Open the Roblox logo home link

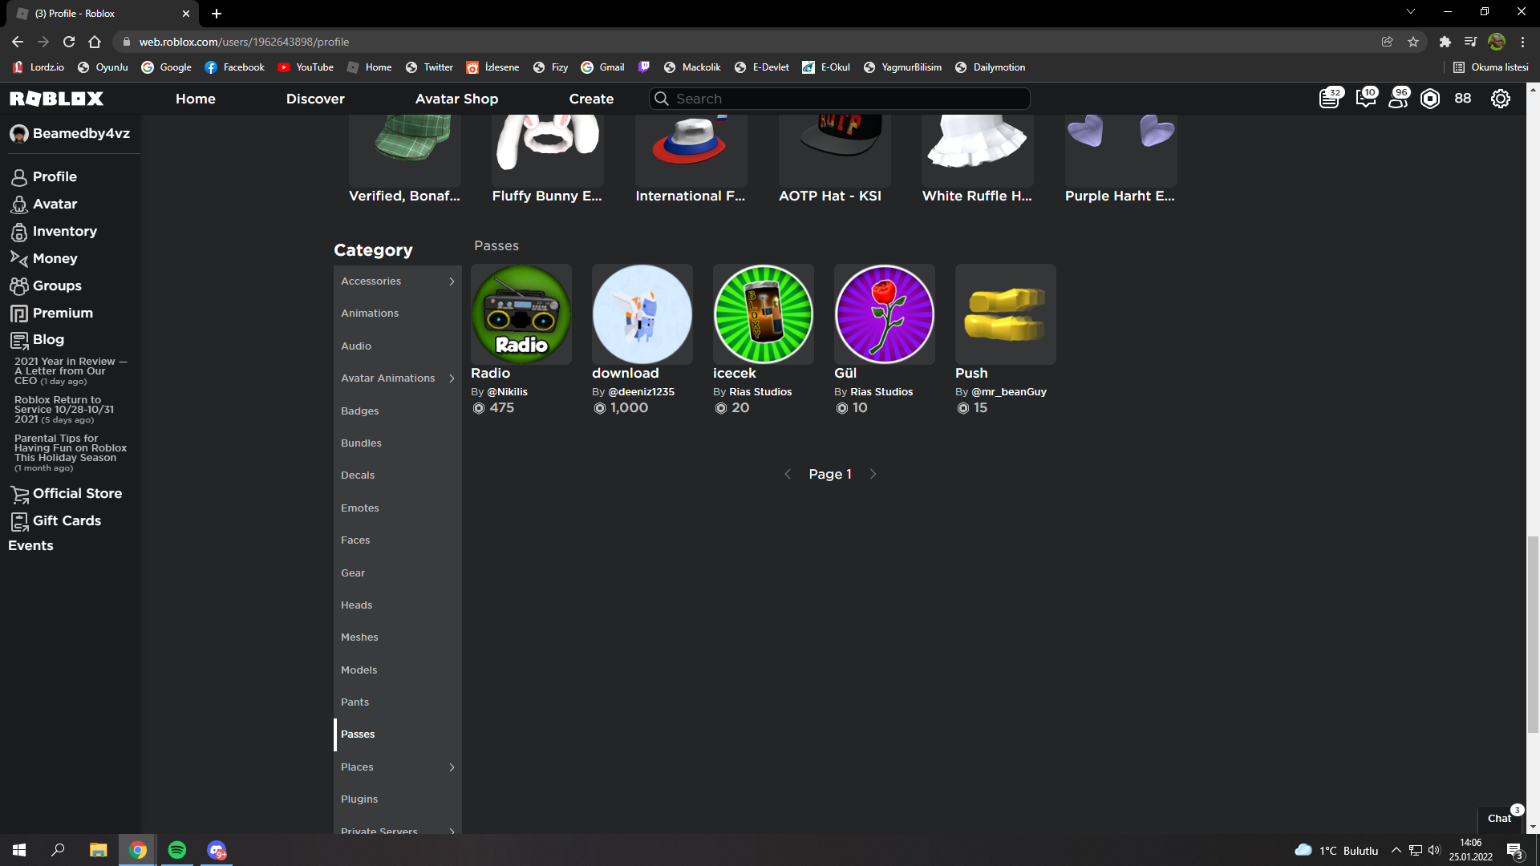pos(56,99)
